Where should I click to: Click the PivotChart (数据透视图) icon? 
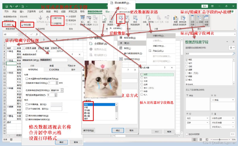(x=176, y=18)
